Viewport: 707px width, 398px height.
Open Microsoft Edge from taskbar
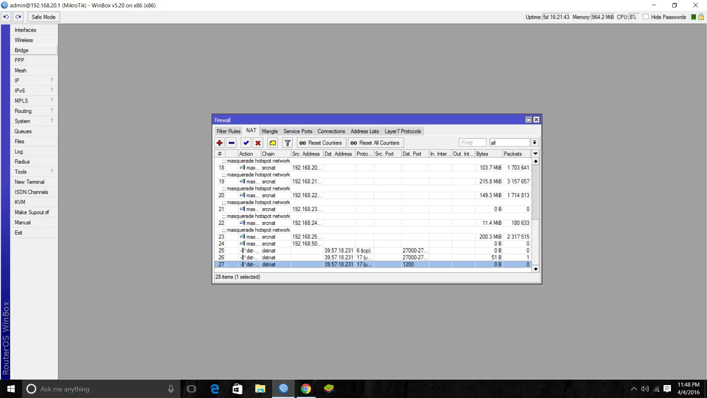[215, 389]
